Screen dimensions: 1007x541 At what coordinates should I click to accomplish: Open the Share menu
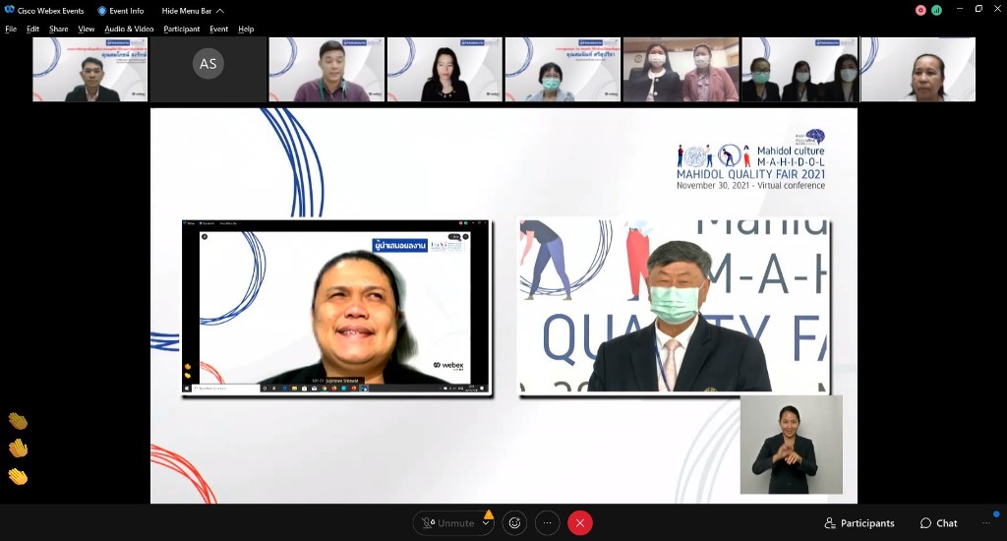click(59, 29)
